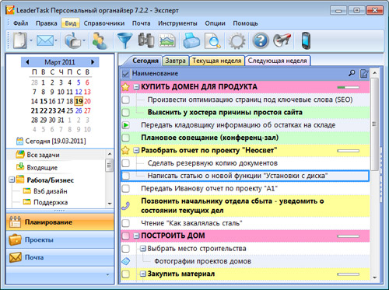The image size is (389, 290).
Task: Click the new task clipboard icon
Action: click(x=20, y=40)
